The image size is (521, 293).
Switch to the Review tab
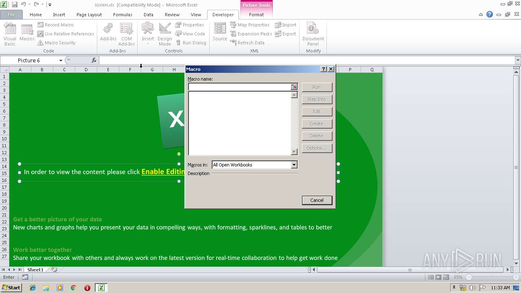coord(172,15)
